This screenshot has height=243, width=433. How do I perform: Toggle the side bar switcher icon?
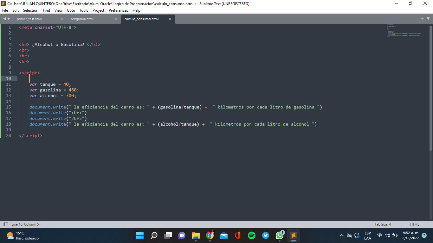coord(6,224)
